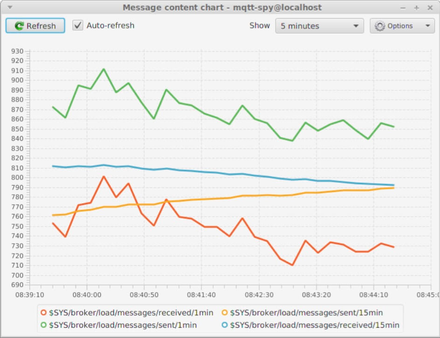Viewport: 440px width, 338px height.
Task: Click the green Refresh arrow icon
Action: point(19,26)
